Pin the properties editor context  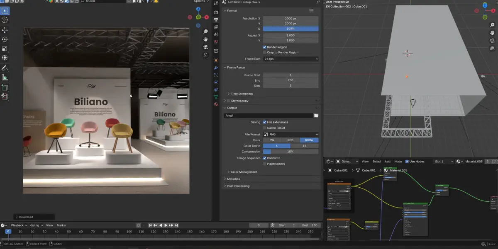point(318,2)
